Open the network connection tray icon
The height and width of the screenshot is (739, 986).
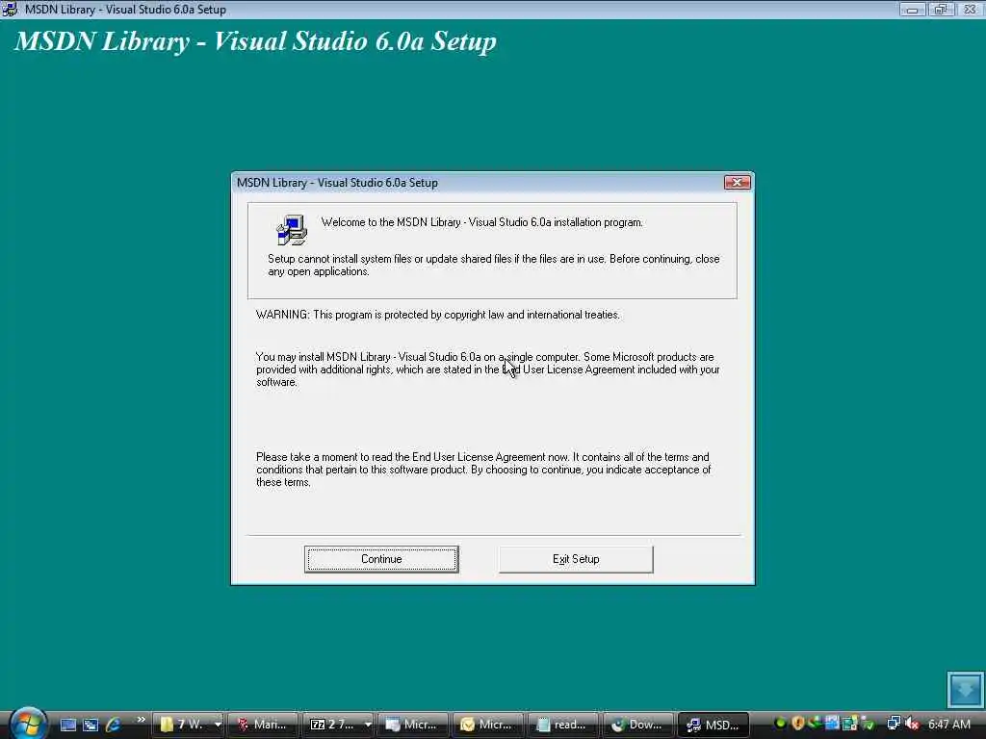pos(894,724)
